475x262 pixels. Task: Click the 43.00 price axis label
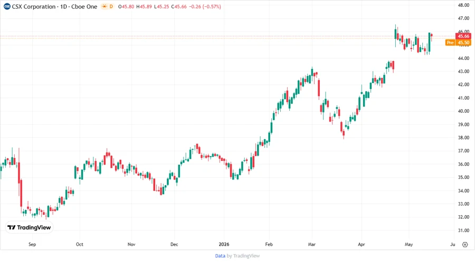(463, 72)
